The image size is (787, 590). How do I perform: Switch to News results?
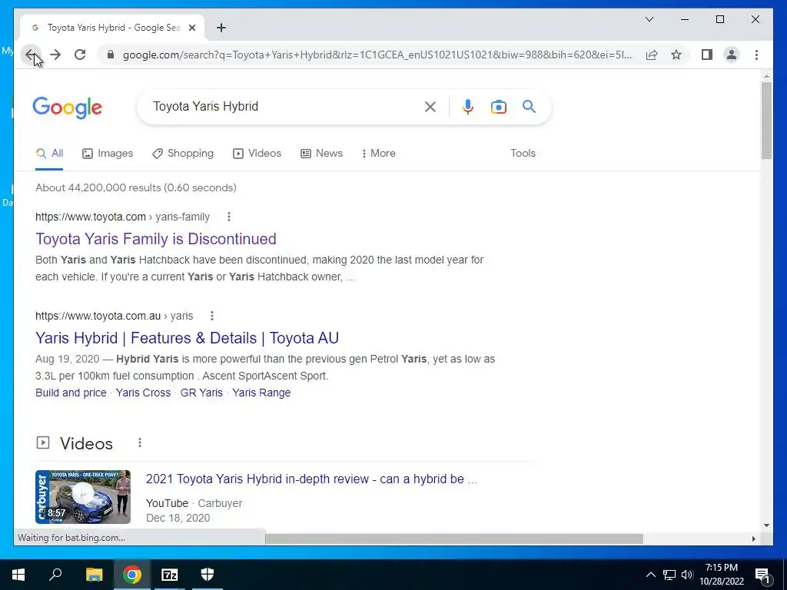point(321,154)
